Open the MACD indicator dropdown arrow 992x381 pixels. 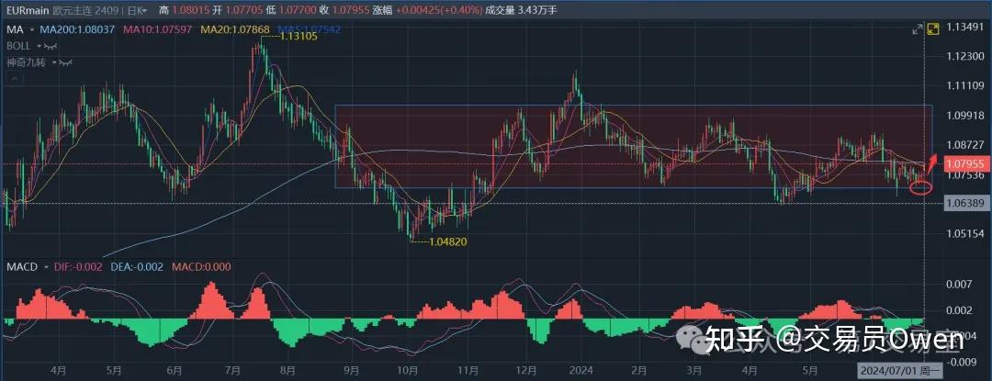point(46,267)
